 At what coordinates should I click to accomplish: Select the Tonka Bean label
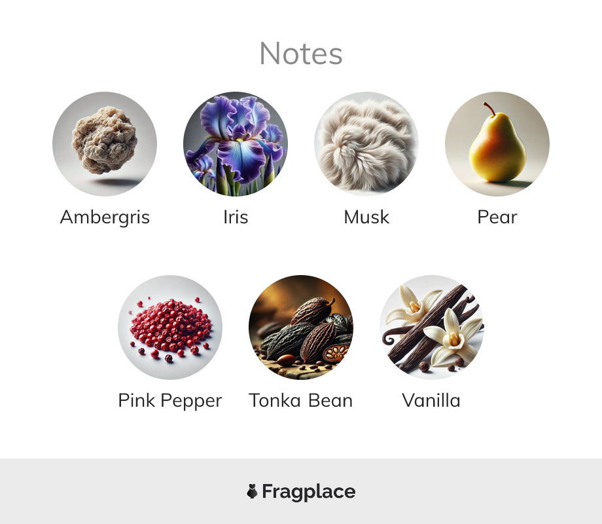300,401
